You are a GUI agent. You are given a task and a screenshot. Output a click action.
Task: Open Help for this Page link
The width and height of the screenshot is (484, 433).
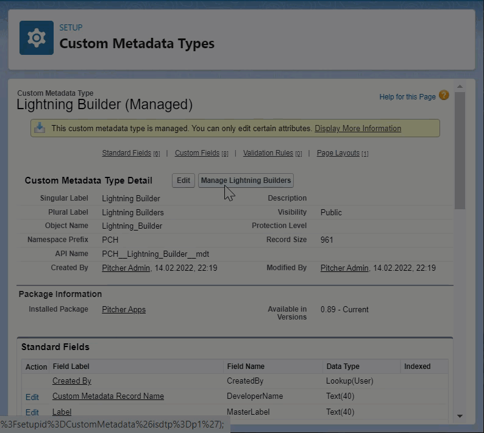pos(407,97)
